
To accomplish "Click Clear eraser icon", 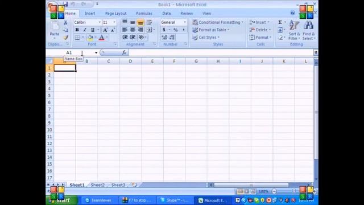I will pos(280,38).
